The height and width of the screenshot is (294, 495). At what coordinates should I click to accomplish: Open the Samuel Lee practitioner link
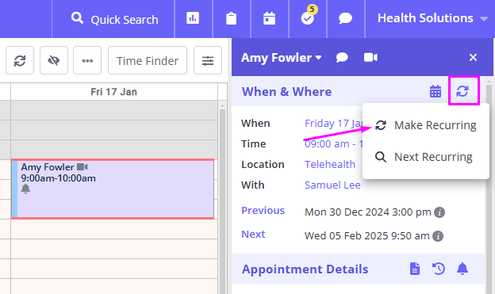pyautogui.click(x=332, y=185)
